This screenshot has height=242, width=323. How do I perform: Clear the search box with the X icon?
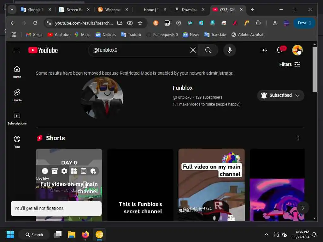click(193, 50)
